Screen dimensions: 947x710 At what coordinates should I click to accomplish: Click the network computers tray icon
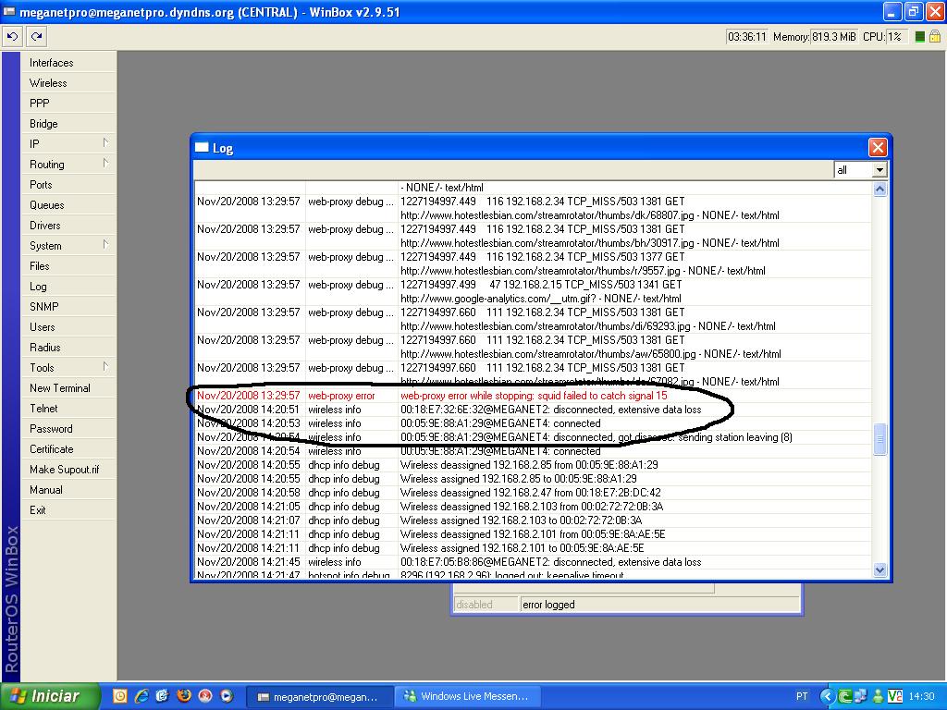(861, 696)
